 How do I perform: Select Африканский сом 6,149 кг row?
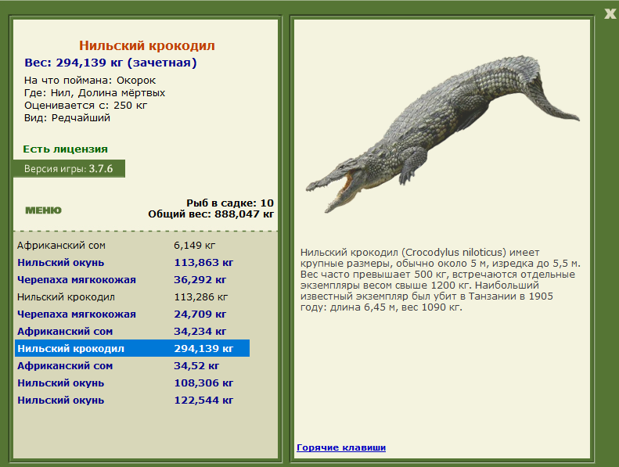coord(132,245)
